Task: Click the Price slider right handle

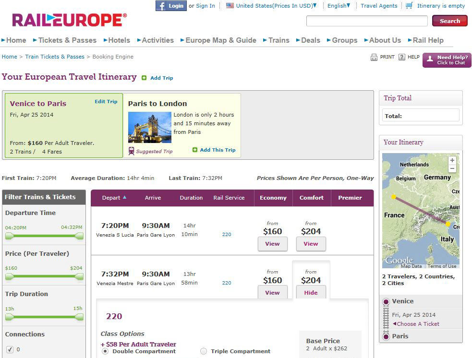Action: (x=79, y=276)
